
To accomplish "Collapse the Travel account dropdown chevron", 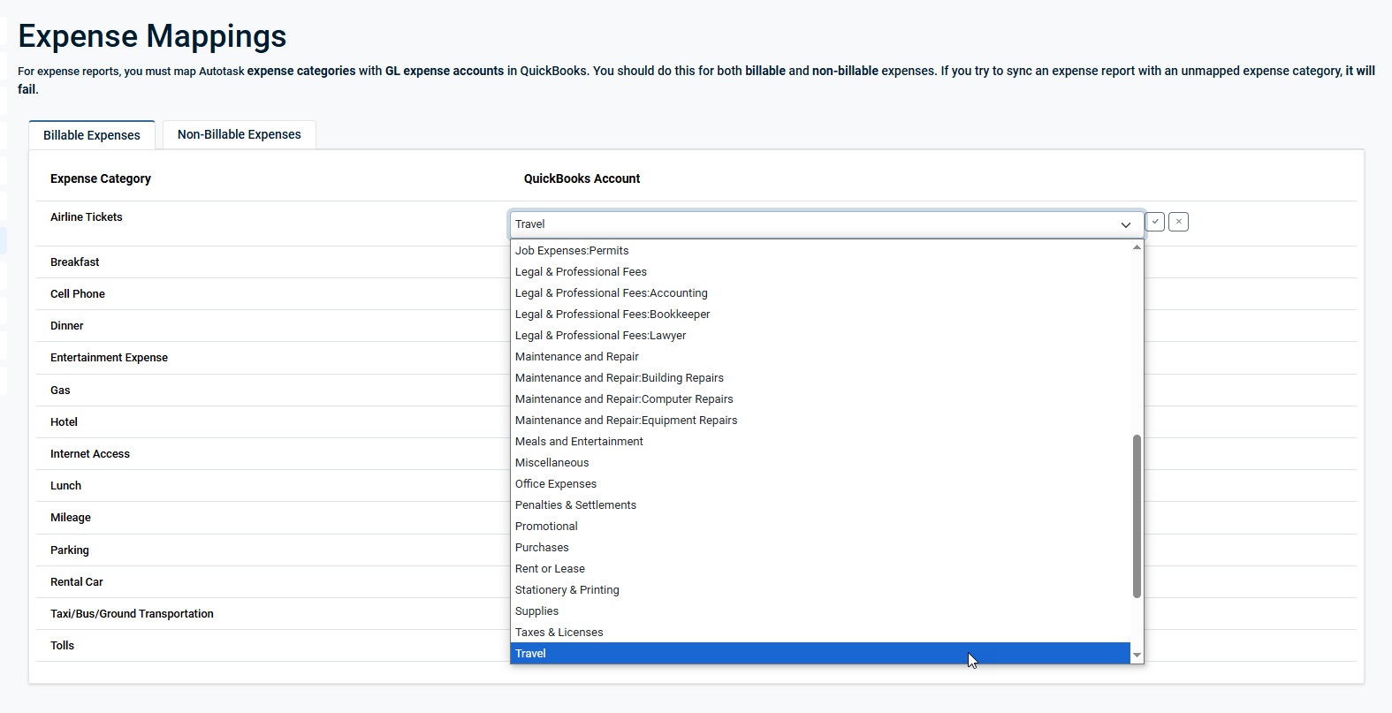I will click(x=1125, y=224).
